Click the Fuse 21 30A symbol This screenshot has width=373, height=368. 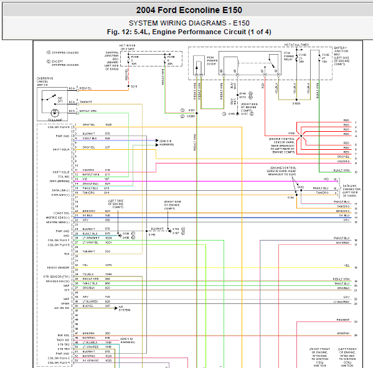point(296,58)
